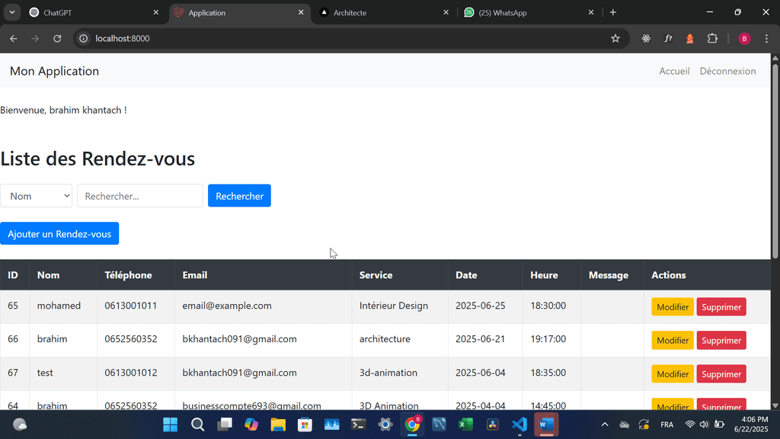
Task: Open Excel from the taskbar
Action: pos(465,425)
